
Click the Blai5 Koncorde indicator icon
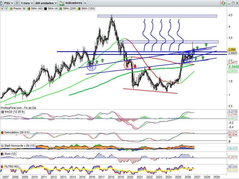click(2, 146)
